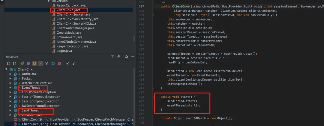The height and width of the screenshot is (126, 324).
Task: Open Structure panel settings gear
Action: coord(127,57)
